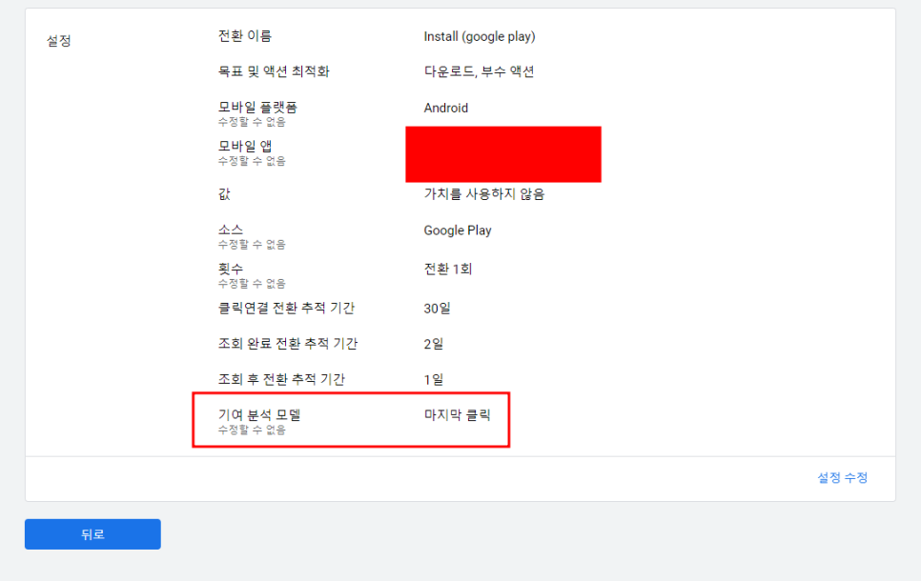Screen dimensions: 921x581
Task: Click the Install (google play) value
Action: pyautogui.click(x=480, y=36)
